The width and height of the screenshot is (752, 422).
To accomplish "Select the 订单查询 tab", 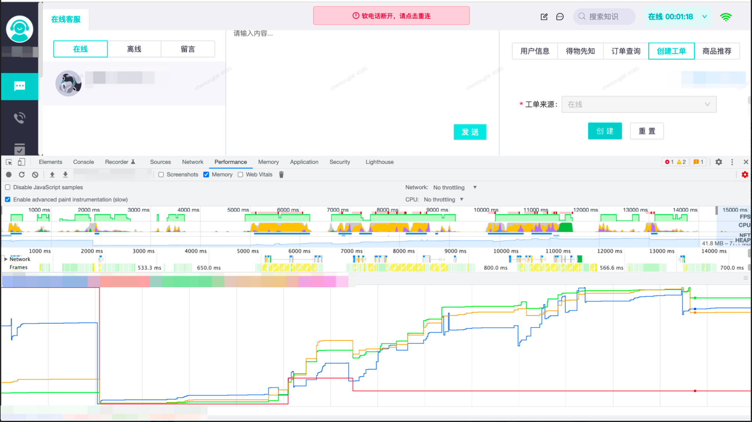I will (626, 51).
